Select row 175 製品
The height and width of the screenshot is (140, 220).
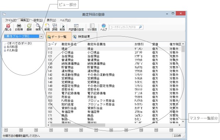[114, 119]
